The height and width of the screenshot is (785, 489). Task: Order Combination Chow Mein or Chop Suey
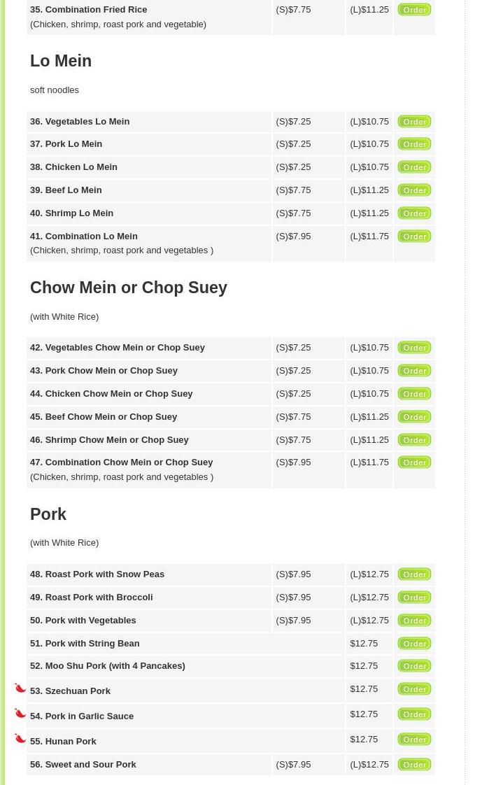(414, 462)
